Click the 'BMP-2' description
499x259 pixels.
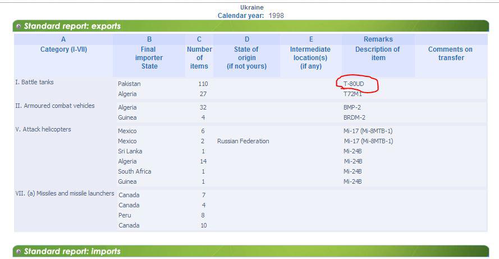pos(352,107)
